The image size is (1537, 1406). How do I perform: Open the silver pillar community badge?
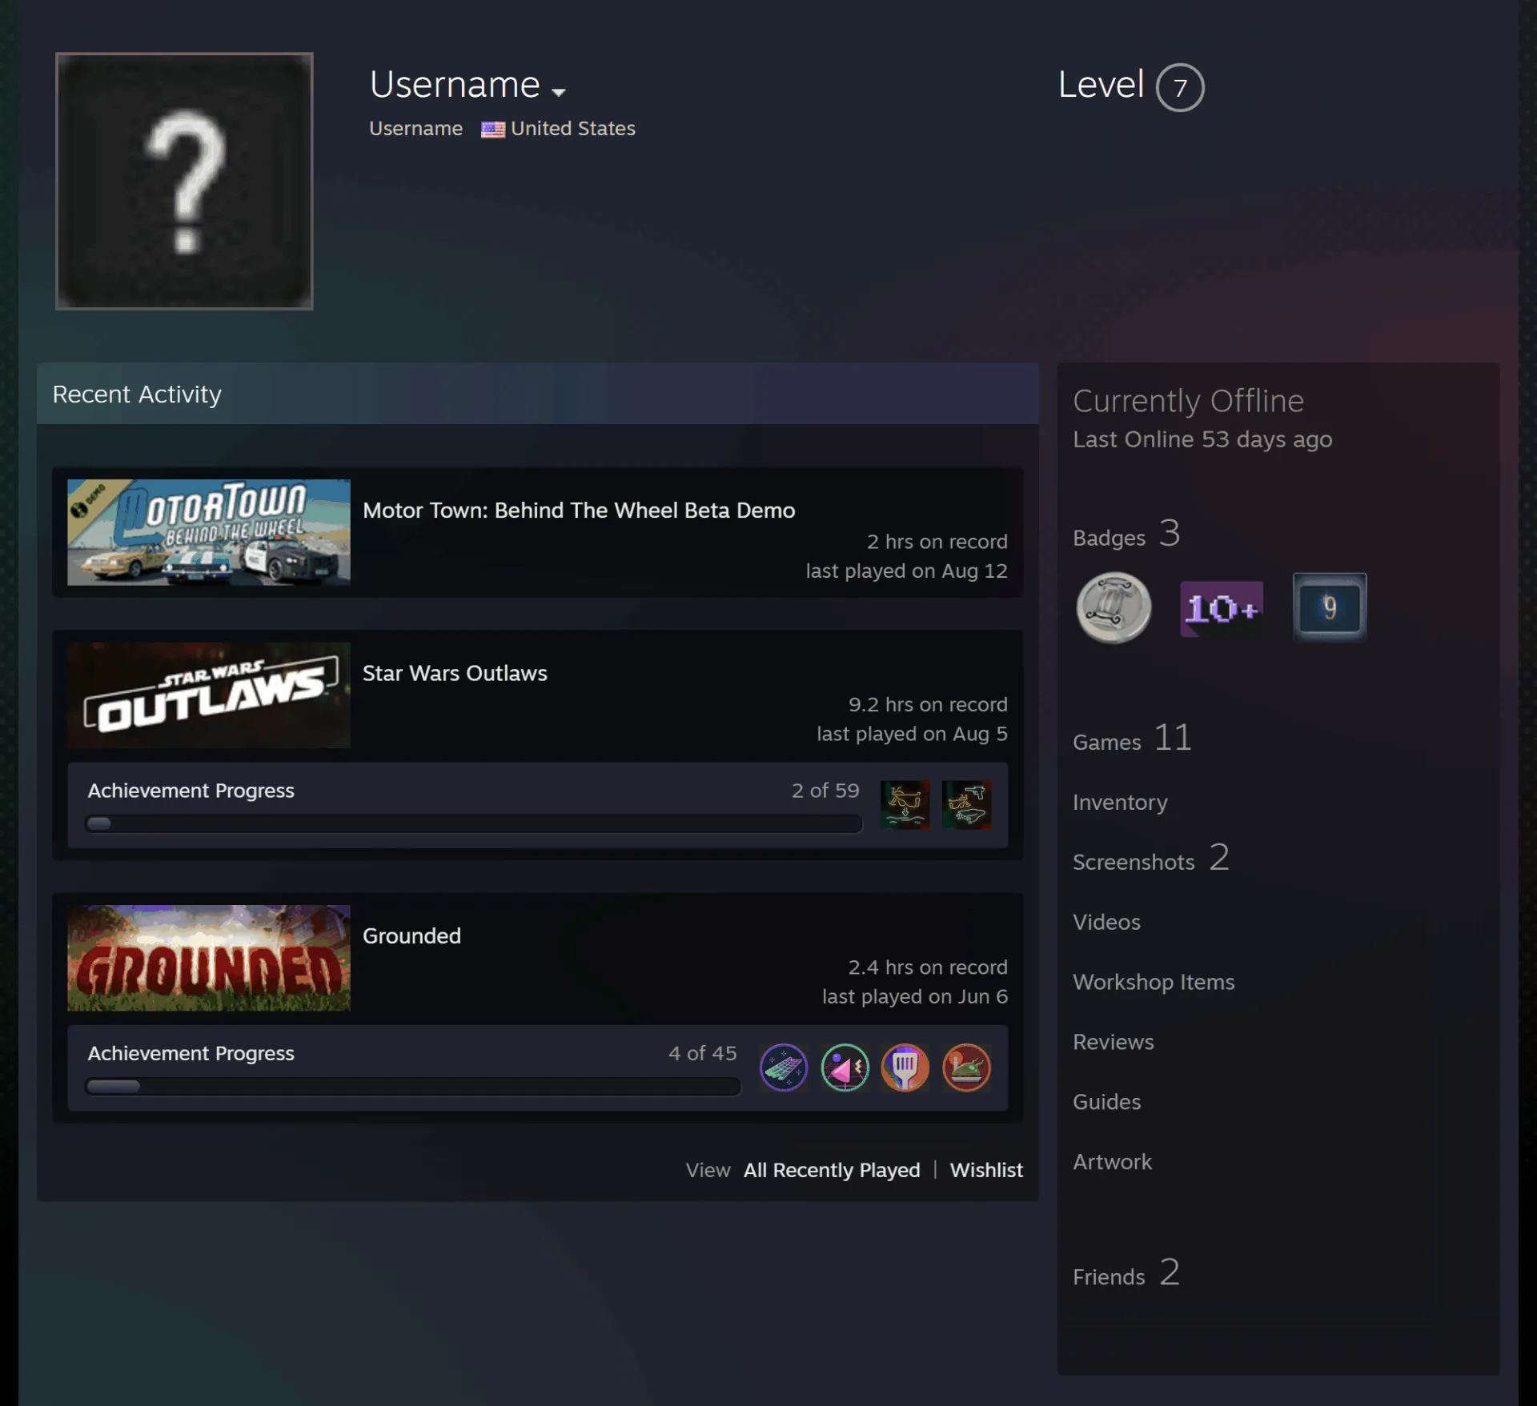click(x=1114, y=607)
